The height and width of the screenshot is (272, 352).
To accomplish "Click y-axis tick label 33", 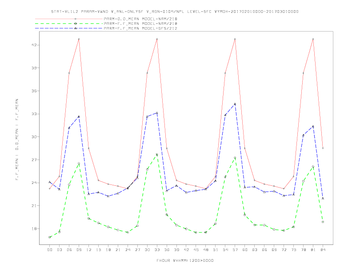I will 34,114.
